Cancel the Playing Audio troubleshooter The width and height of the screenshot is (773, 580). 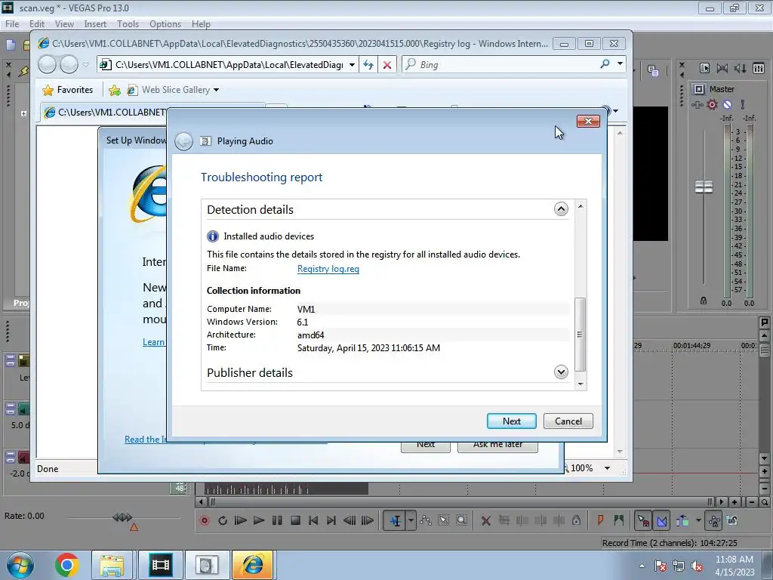coord(568,421)
